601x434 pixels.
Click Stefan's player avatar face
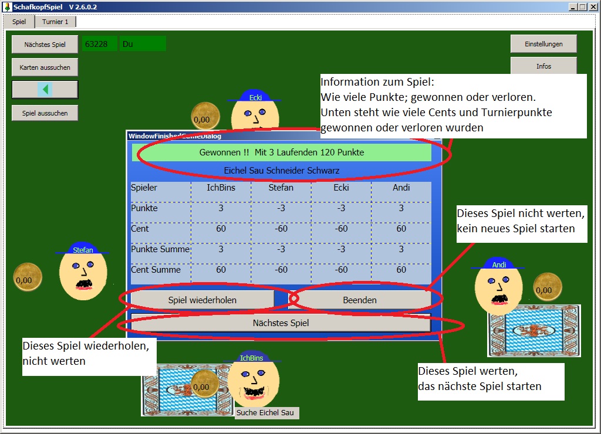click(x=83, y=273)
